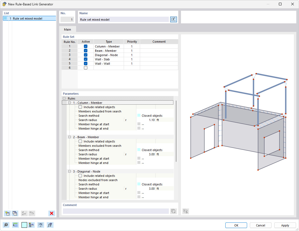Viewport: 299px width, 231px height.
Task: Uncheck Active for rule 5 Wall - Wall
Action: coord(86,64)
